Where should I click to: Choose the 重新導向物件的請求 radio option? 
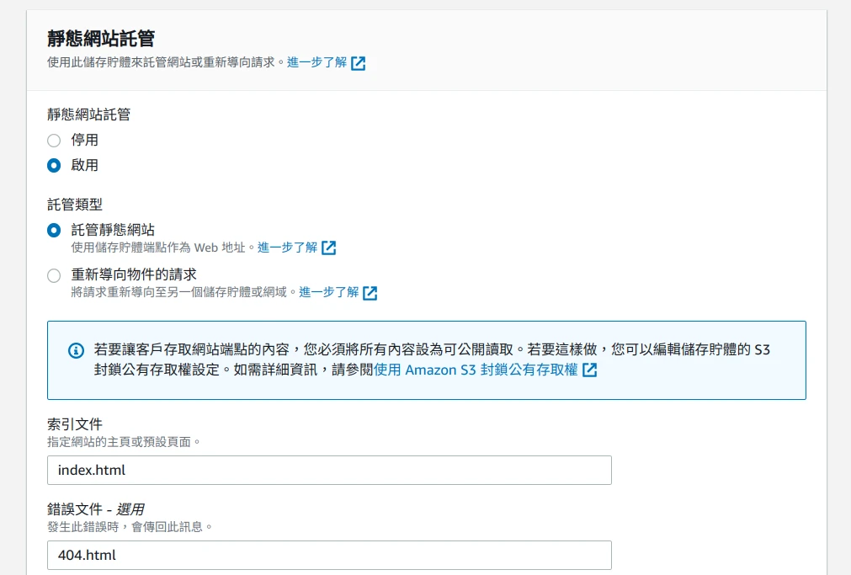(x=54, y=275)
